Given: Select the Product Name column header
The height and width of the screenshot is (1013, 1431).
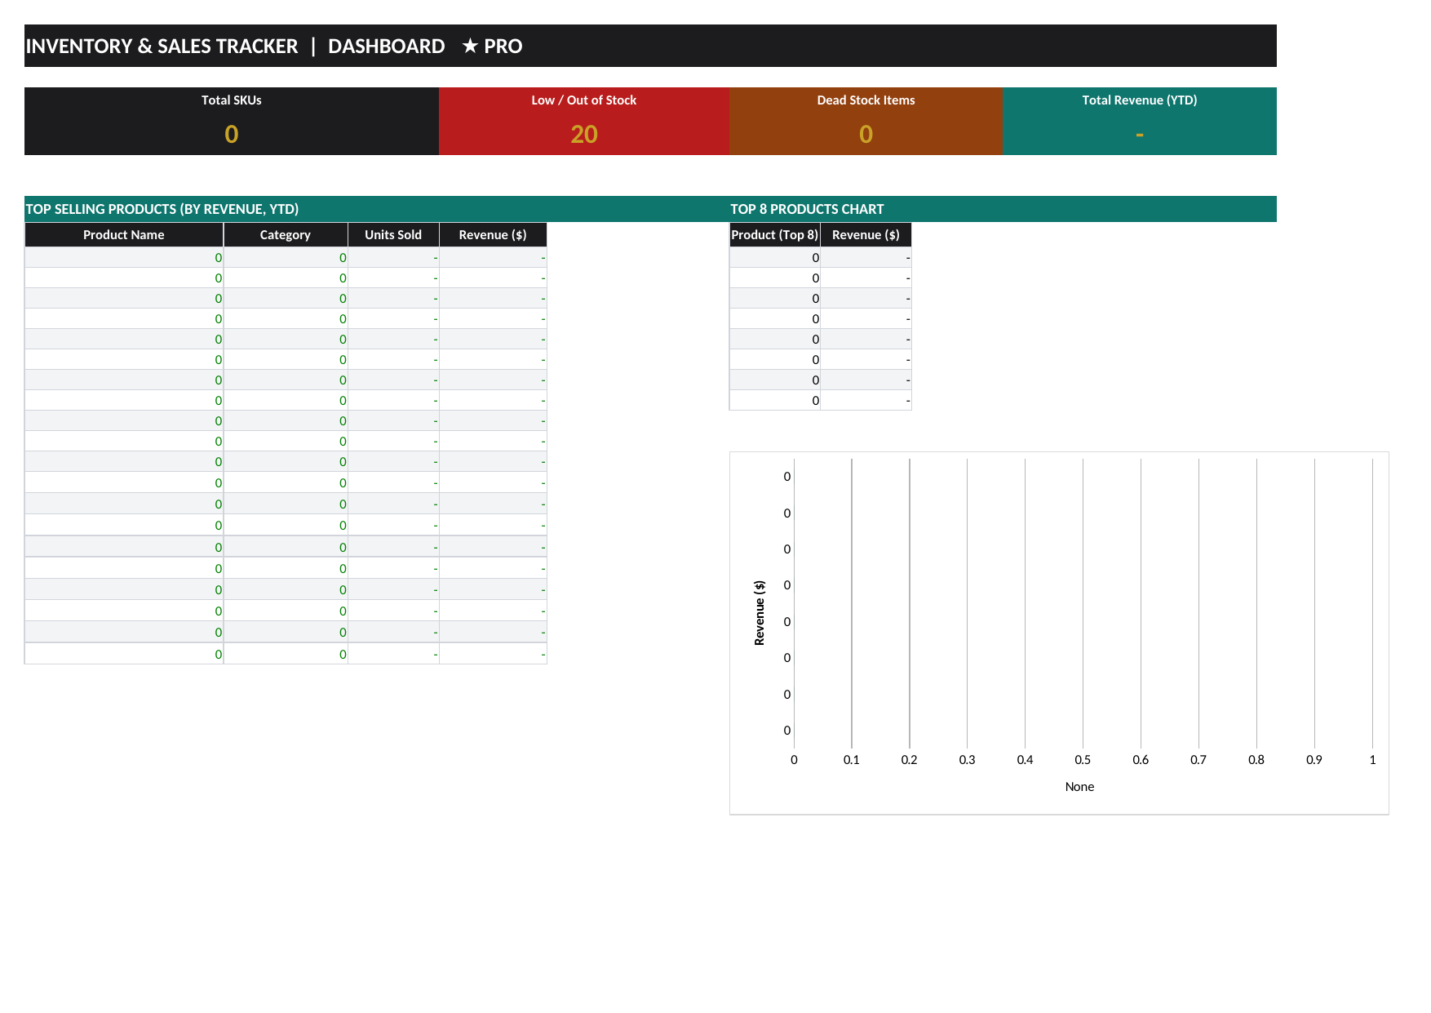Looking at the screenshot, I should point(124,235).
